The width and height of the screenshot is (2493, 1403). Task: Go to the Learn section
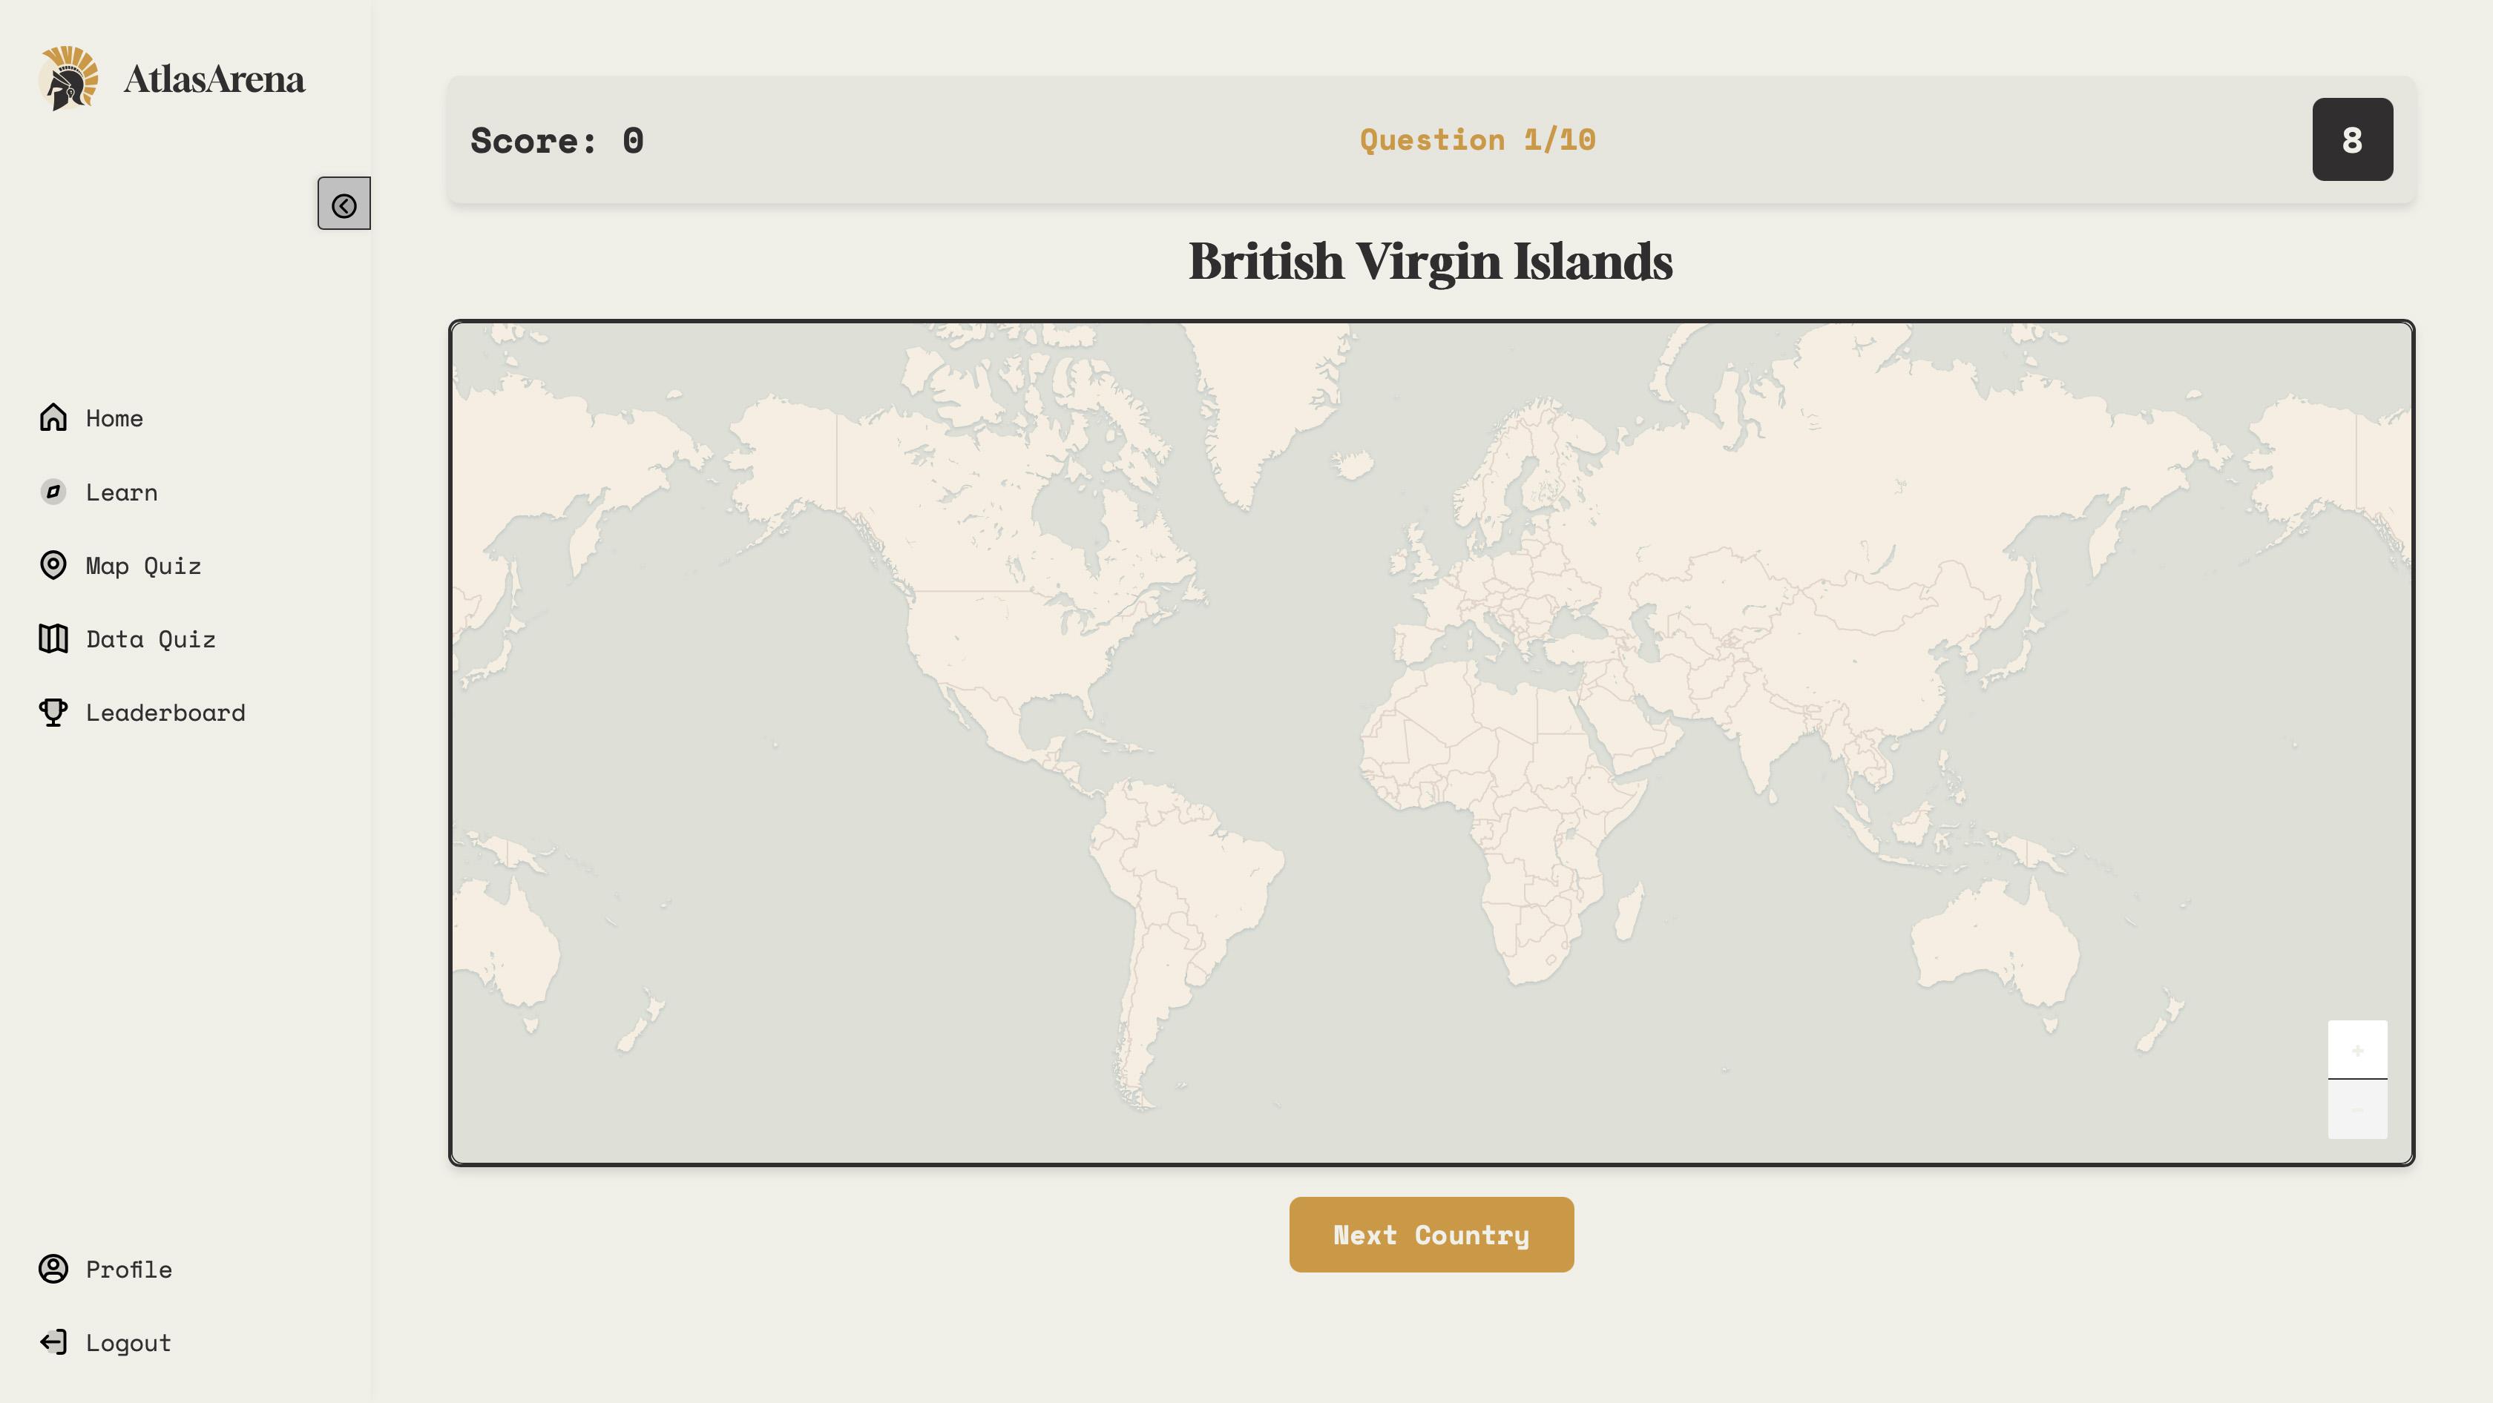point(121,492)
